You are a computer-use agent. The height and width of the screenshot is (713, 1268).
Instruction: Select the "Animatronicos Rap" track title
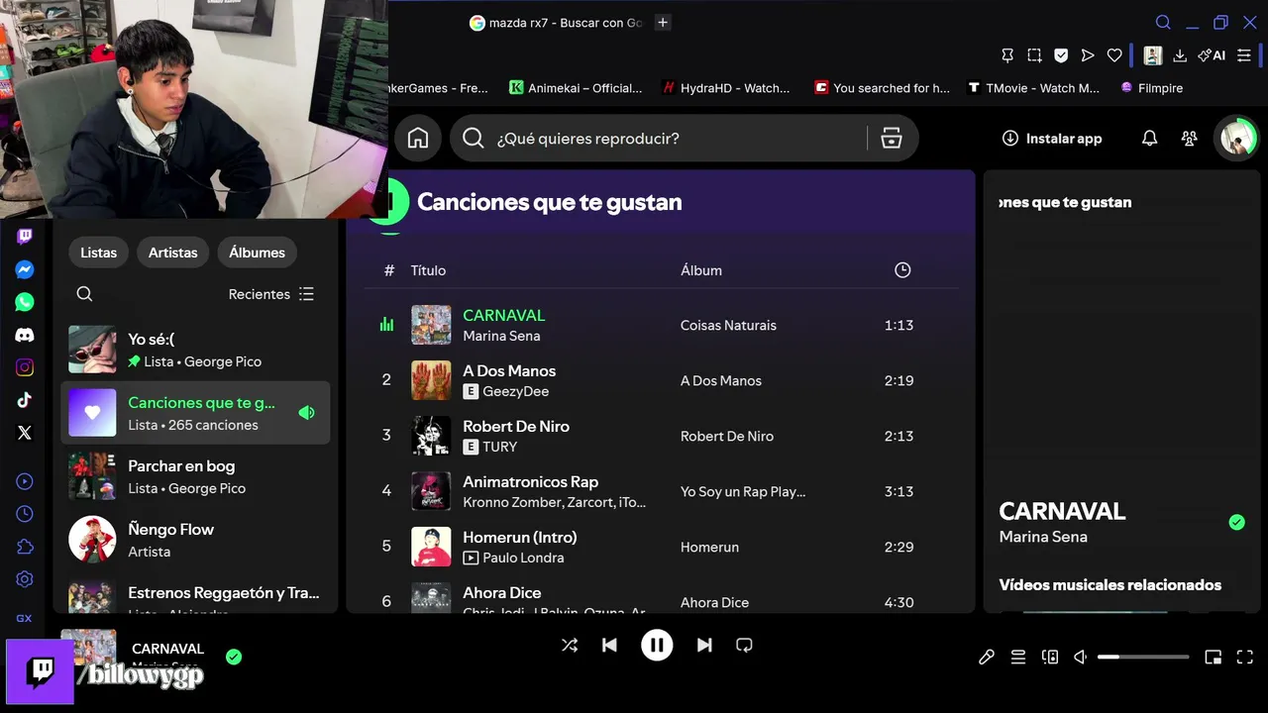(530, 482)
